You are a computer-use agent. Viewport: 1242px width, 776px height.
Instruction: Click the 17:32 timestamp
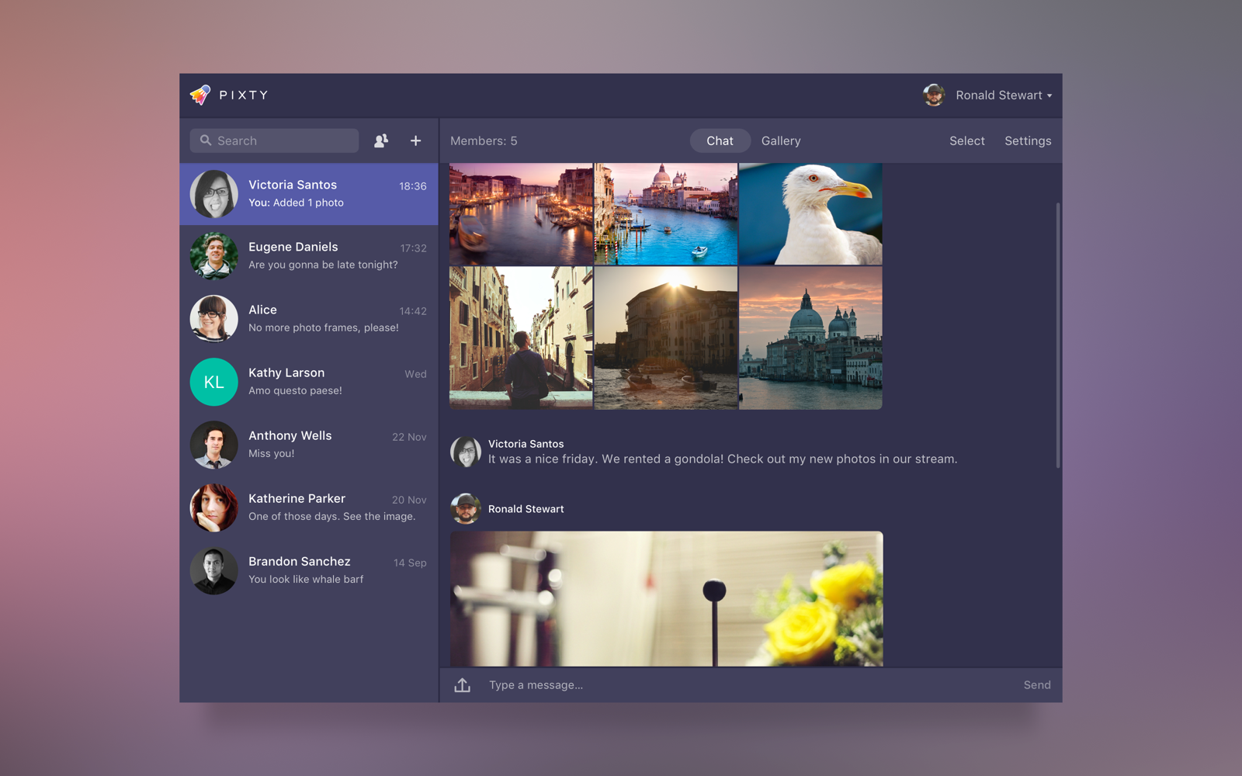(x=414, y=248)
